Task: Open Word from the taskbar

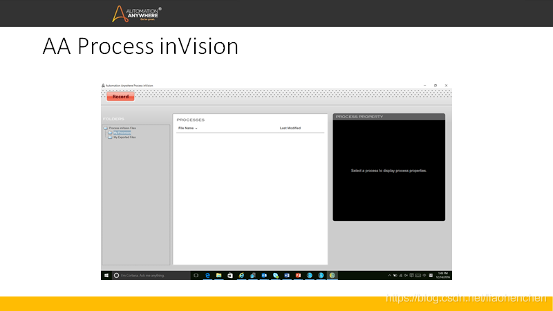Action: (x=287, y=275)
